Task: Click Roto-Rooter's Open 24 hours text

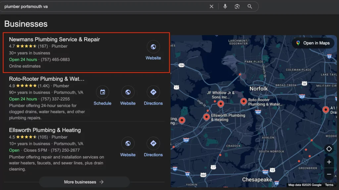Action: pyautogui.click(x=23, y=99)
